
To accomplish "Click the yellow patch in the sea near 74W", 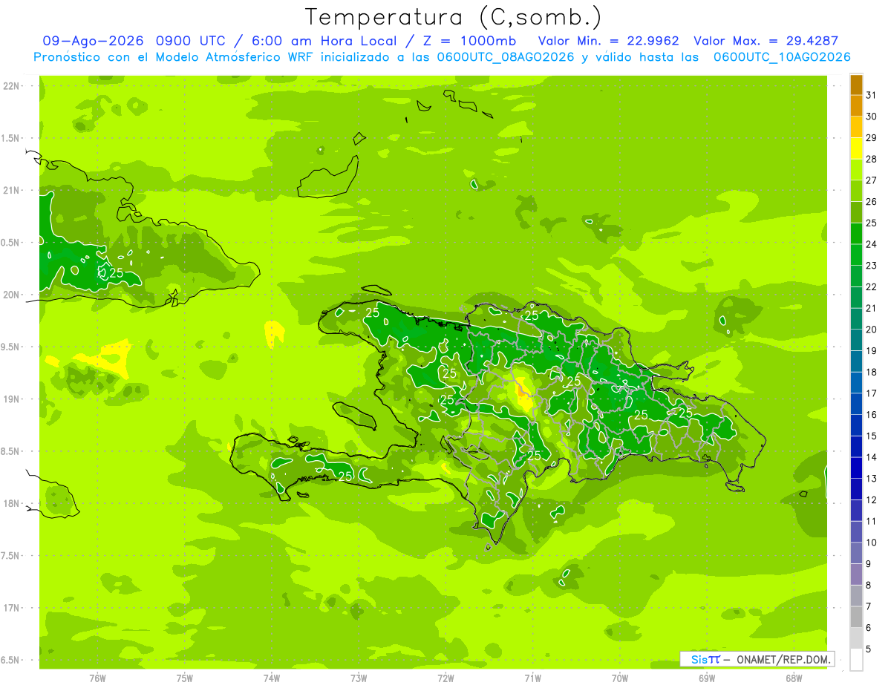I will click(274, 333).
